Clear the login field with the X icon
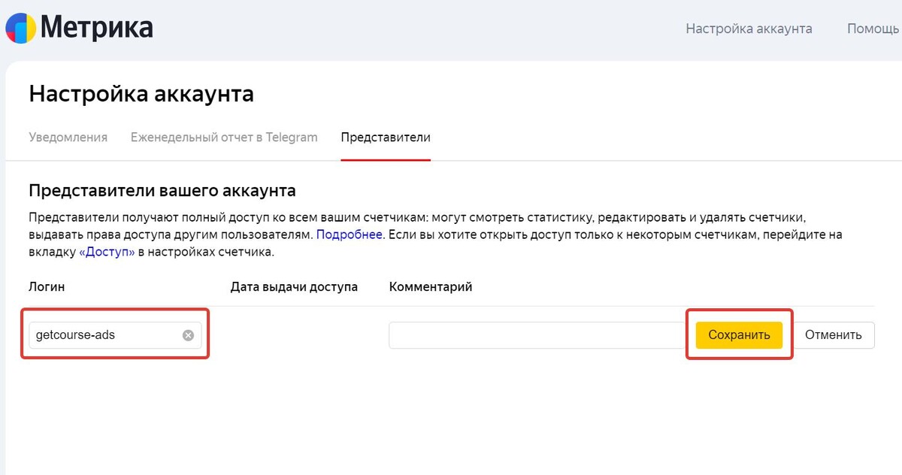The width and height of the screenshot is (902, 475). [188, 335]
